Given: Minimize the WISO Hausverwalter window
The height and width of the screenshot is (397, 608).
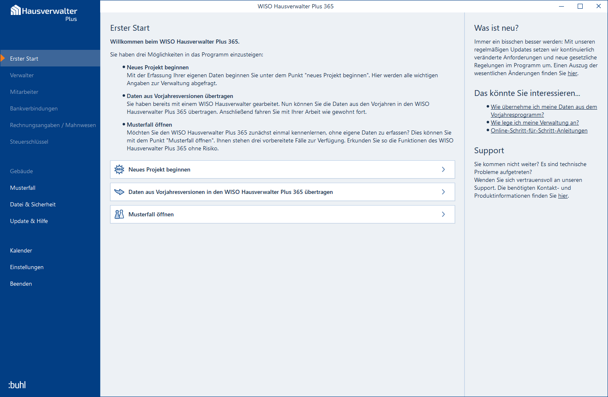Looking at the screenshot, I should point(561,6).
